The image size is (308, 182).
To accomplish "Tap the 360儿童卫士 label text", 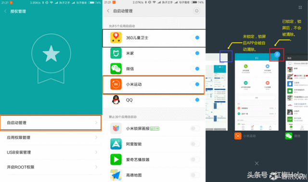I will click(137, 38).
